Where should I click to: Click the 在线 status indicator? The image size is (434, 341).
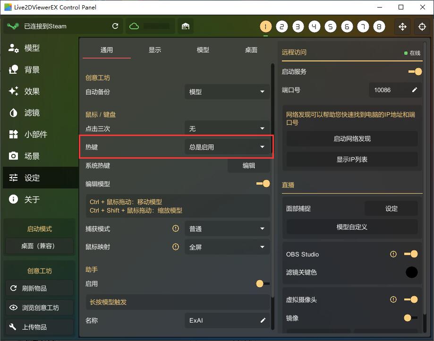(412, 53)
